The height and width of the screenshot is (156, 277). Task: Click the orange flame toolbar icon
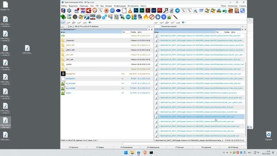[x=146, y=17]
